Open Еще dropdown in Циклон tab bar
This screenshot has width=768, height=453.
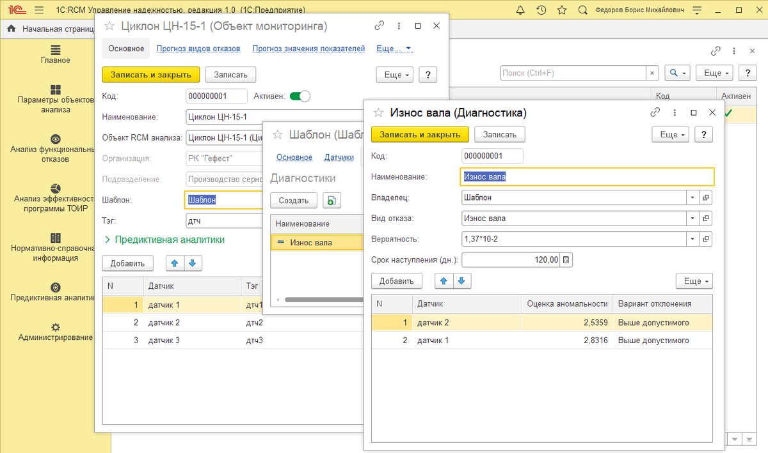click(x=394, y=49)
